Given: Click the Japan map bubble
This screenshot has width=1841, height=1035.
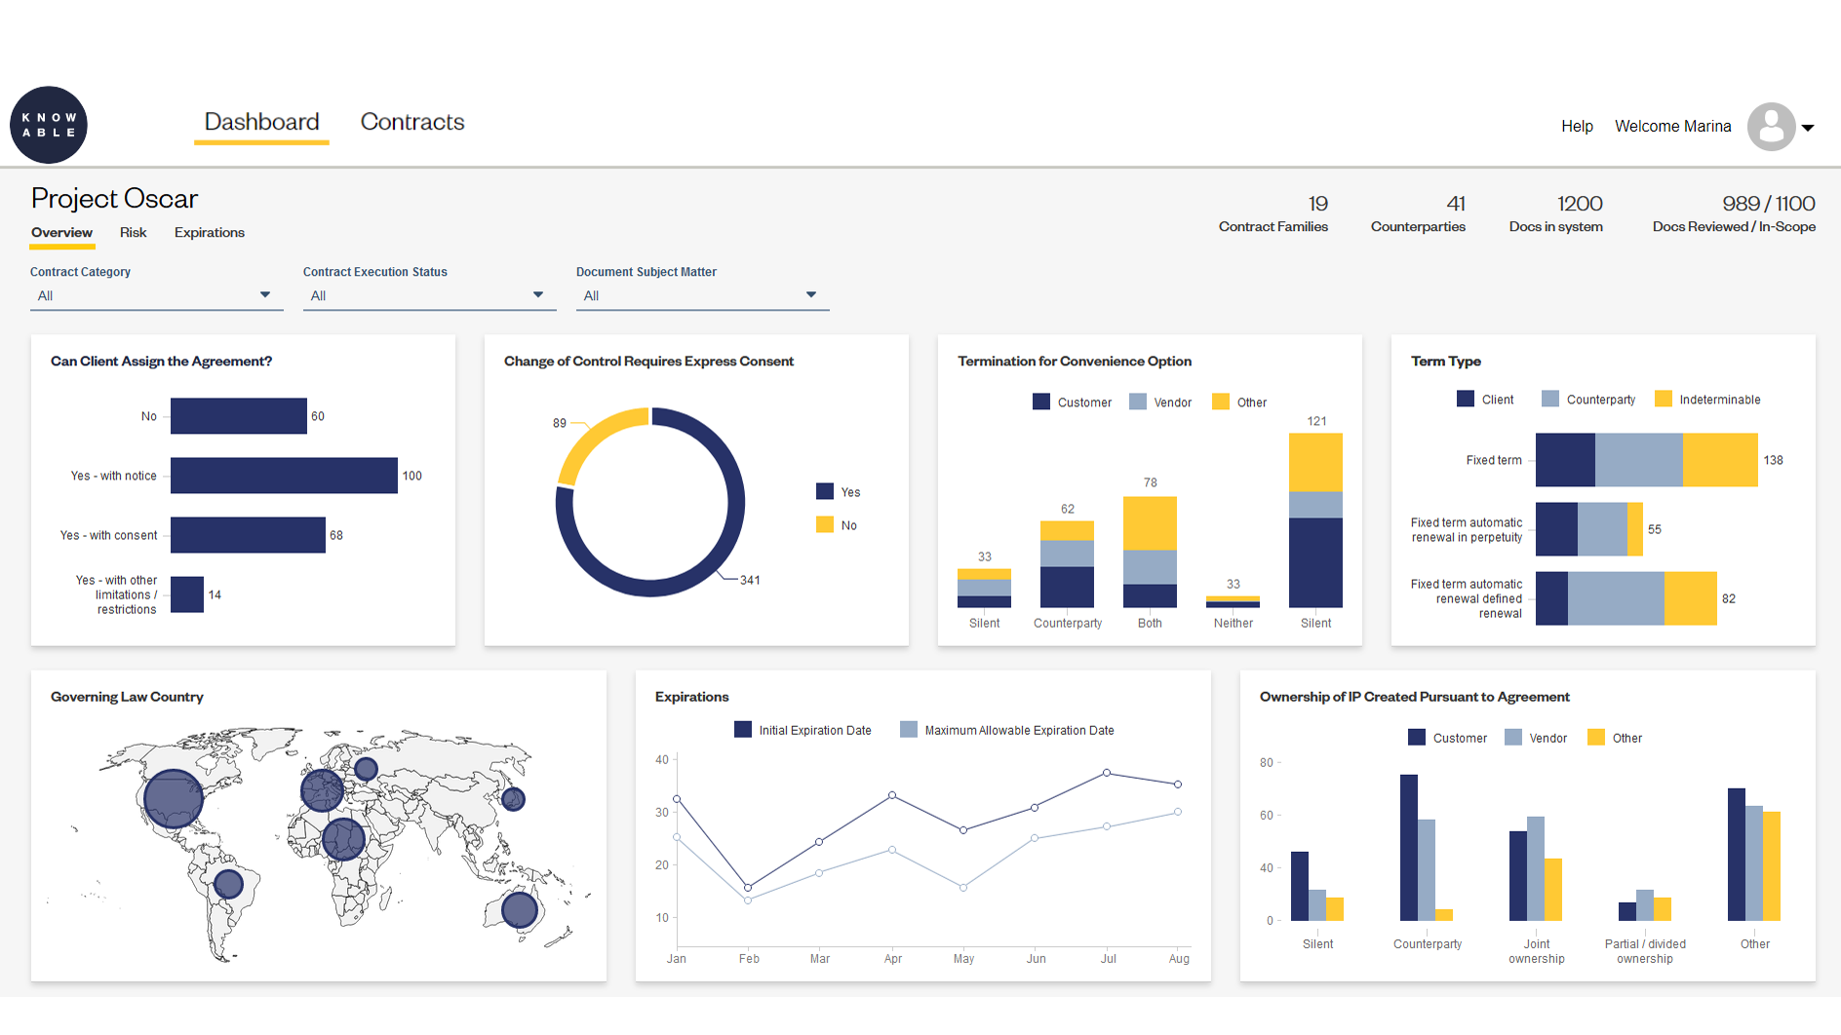Looking at the screenshot, I should click(x=514, y=799).
